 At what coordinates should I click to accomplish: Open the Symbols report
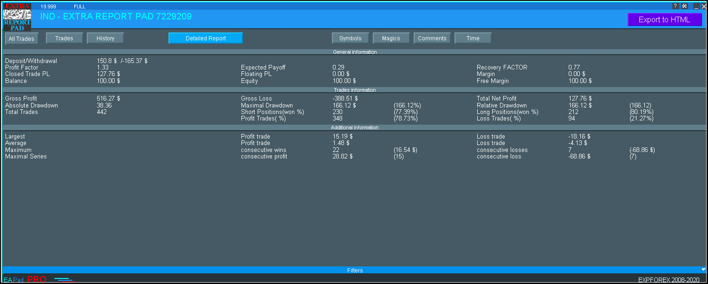[x=350, y=38]
